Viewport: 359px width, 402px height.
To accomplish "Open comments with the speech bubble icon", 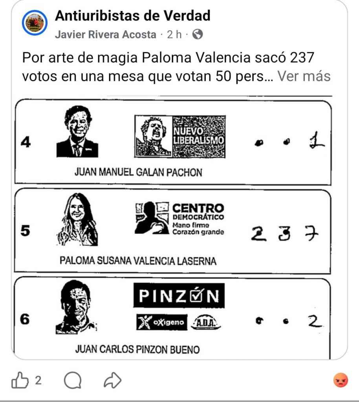I will click(73, 380).
